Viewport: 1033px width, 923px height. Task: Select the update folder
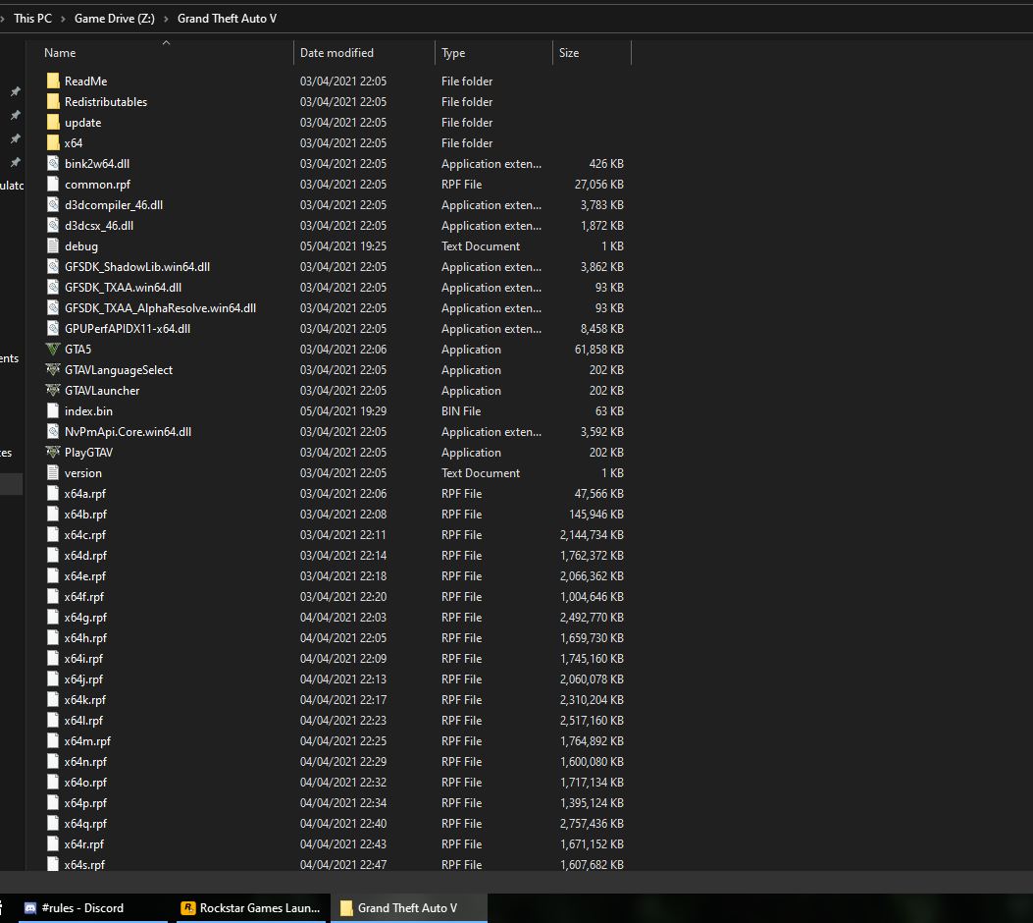[82, 123]
